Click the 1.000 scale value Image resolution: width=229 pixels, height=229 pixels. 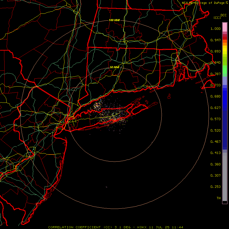tap(216, 28)
